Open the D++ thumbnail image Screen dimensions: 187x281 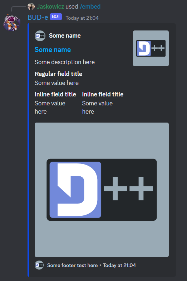[x=151, y=48]
